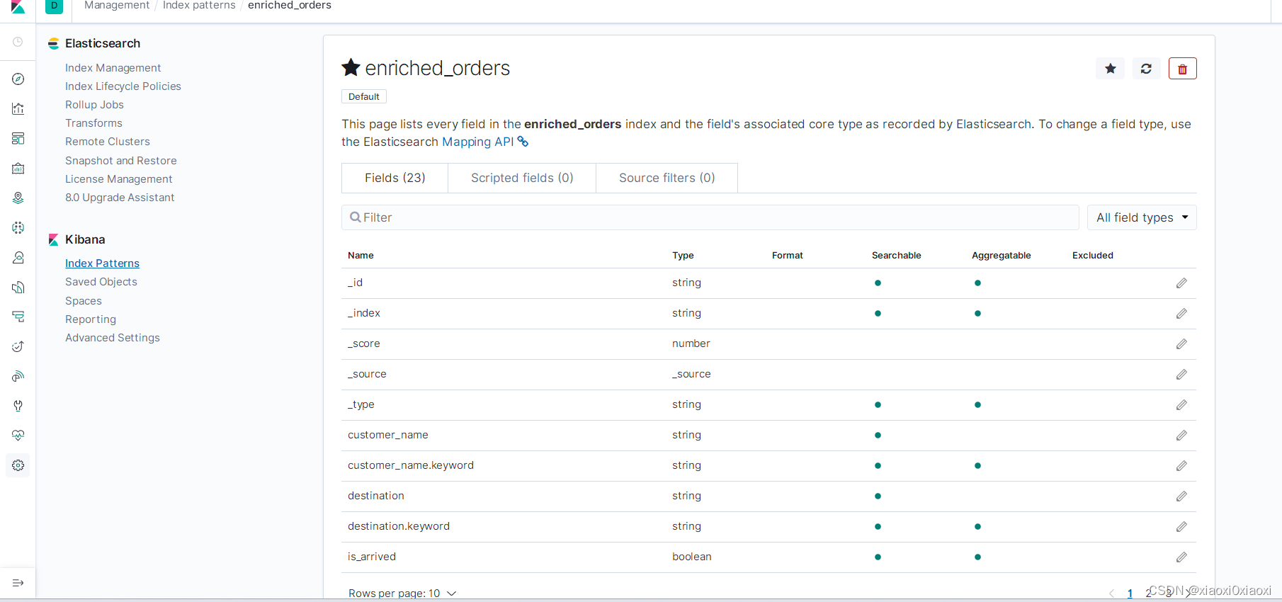1282x602 pixels.
Task: Delete the enriched_orders index pattern
Action: 1182,69
